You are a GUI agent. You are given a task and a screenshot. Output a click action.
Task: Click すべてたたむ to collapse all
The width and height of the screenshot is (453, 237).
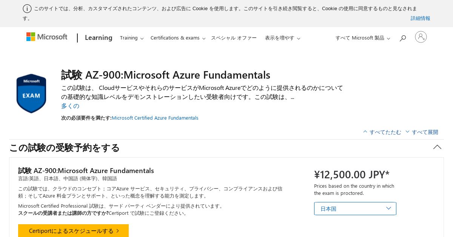pos(382,132)
